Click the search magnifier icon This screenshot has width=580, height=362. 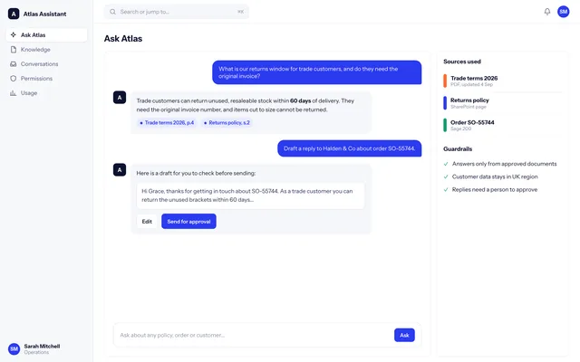point(112,12)
